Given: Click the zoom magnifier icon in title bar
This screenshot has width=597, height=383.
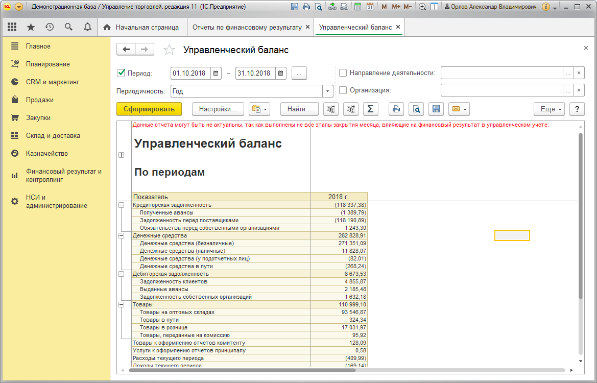Looking at the screenshot, I should [422, 7].
